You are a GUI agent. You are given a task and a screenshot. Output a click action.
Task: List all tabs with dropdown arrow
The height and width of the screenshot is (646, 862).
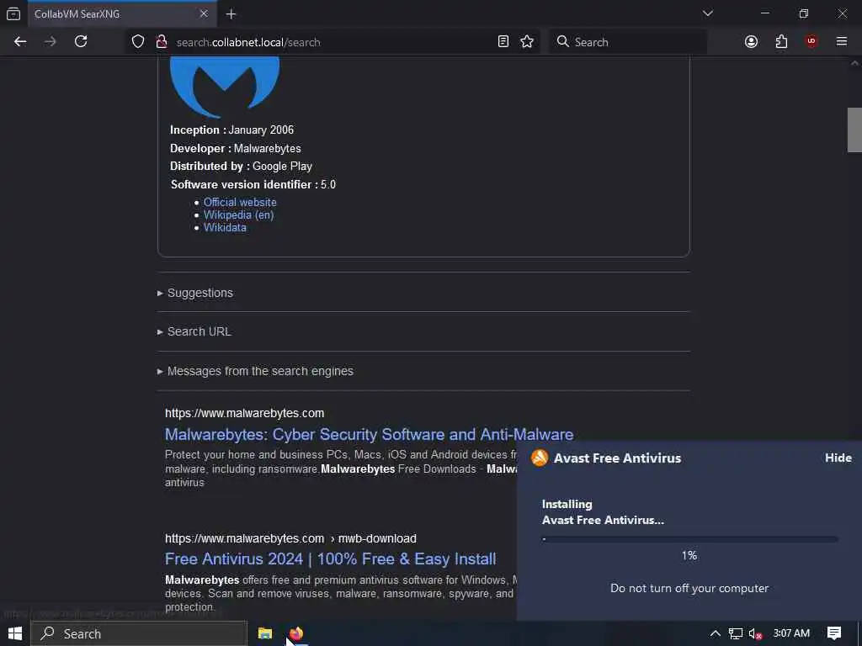point(707,13)
